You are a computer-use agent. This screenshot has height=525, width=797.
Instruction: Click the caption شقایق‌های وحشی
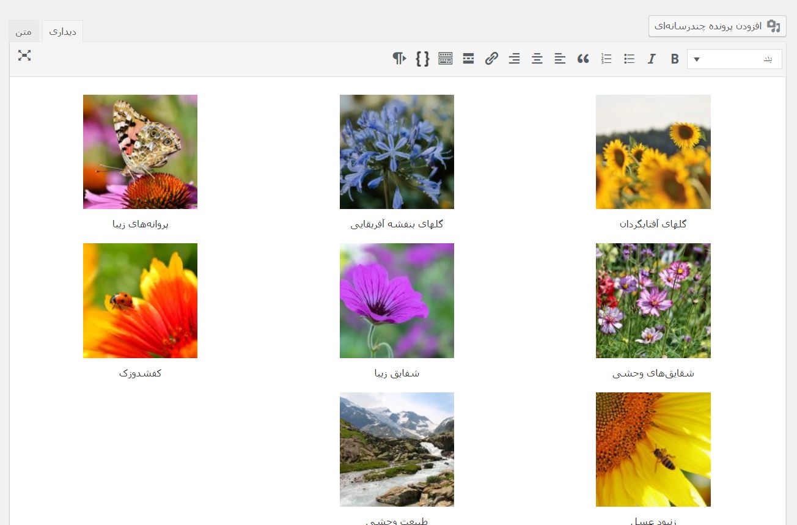[x=653, y=373]
